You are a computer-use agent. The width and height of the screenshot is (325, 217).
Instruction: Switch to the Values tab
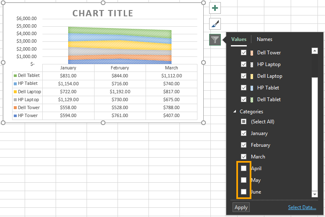pyautogui.click(x=239, y=39)
